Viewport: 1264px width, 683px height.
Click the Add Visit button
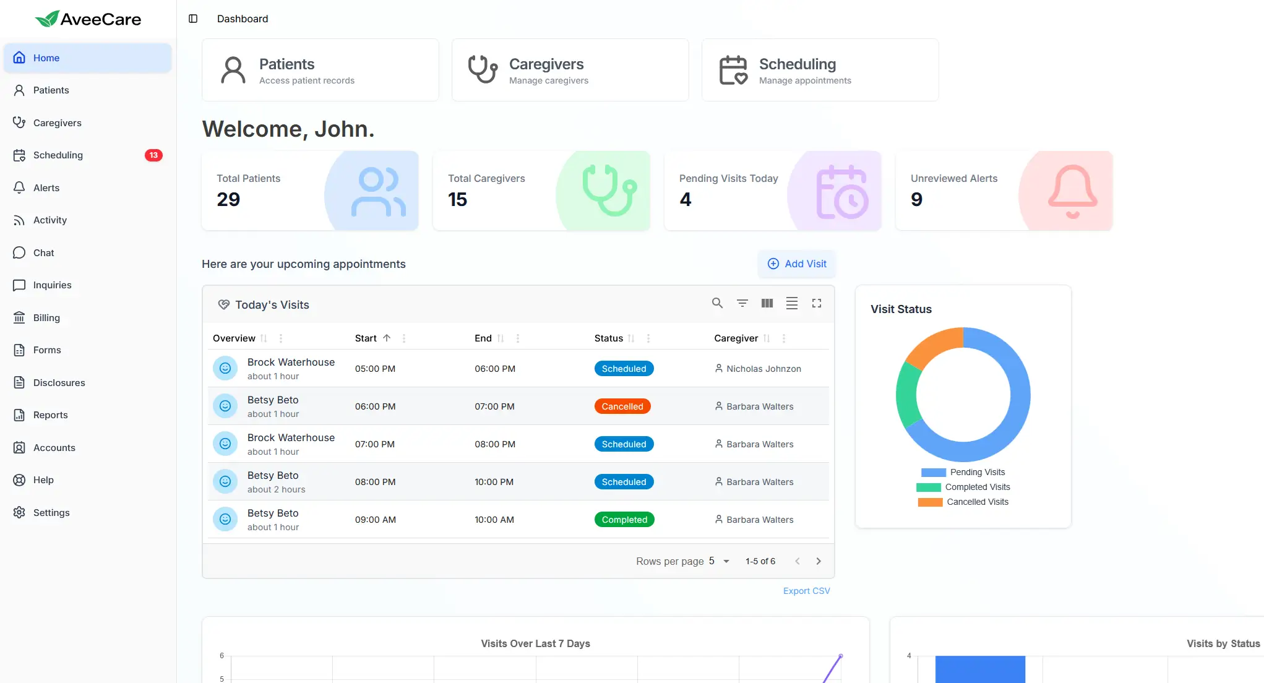point(797,264)
